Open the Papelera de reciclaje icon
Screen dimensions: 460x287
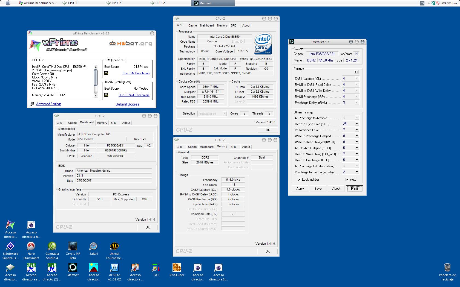(x=447, y=268)
